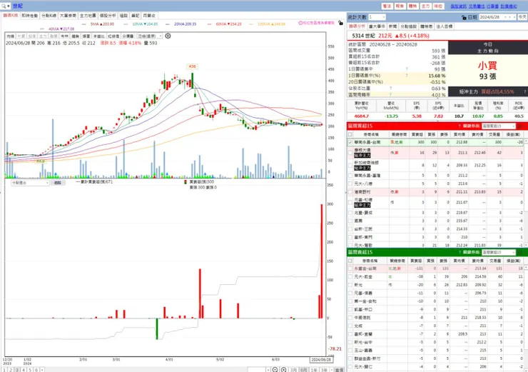Viewport: 528px width, 372px height.
Task: Open 關鍵券商 dropdown in 區間賣超15 header
Action: point(499,252)
